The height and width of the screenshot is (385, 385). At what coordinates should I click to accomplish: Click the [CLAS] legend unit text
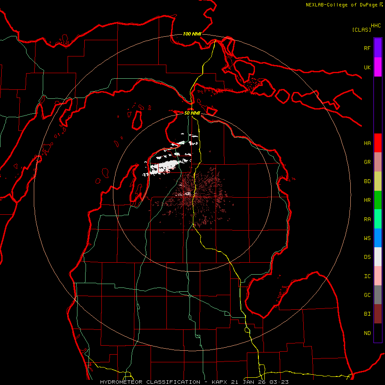(361, 30)
